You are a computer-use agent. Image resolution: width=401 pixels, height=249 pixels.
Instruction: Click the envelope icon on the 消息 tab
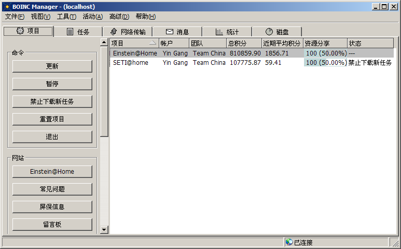(170, 32)
